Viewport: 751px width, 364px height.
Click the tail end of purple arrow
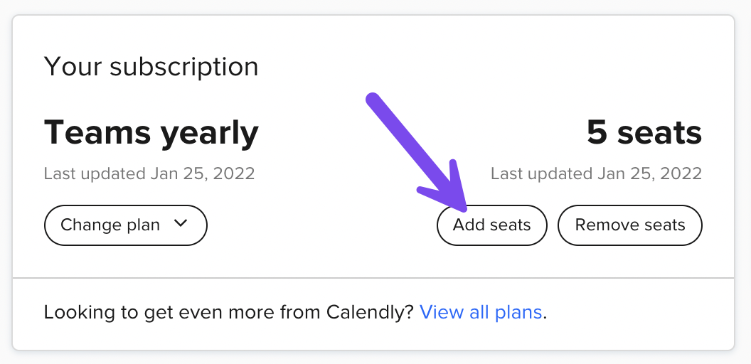pyautogui.click(x=373, y=100)
